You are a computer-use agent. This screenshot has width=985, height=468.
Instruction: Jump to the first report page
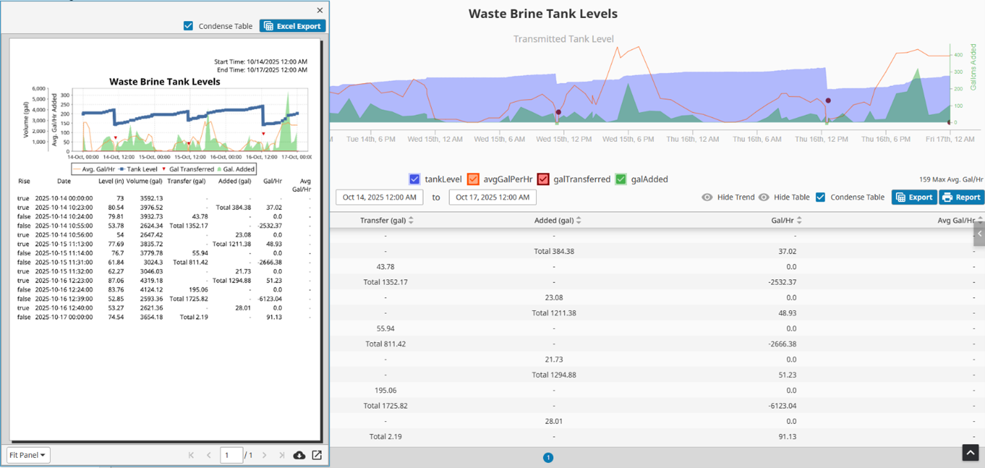click(x=191, y=455)
